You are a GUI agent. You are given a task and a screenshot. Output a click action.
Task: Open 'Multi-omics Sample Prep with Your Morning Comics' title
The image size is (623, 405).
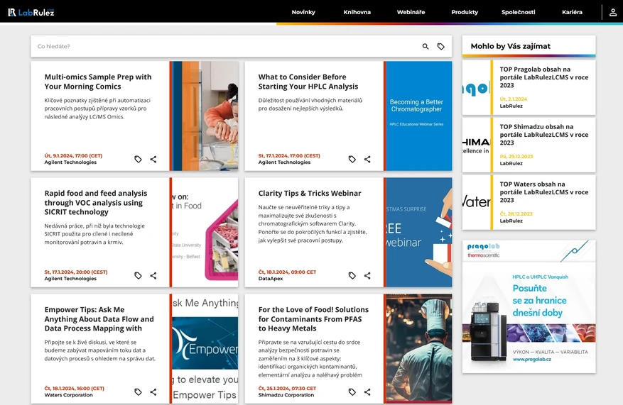point(98,82)
